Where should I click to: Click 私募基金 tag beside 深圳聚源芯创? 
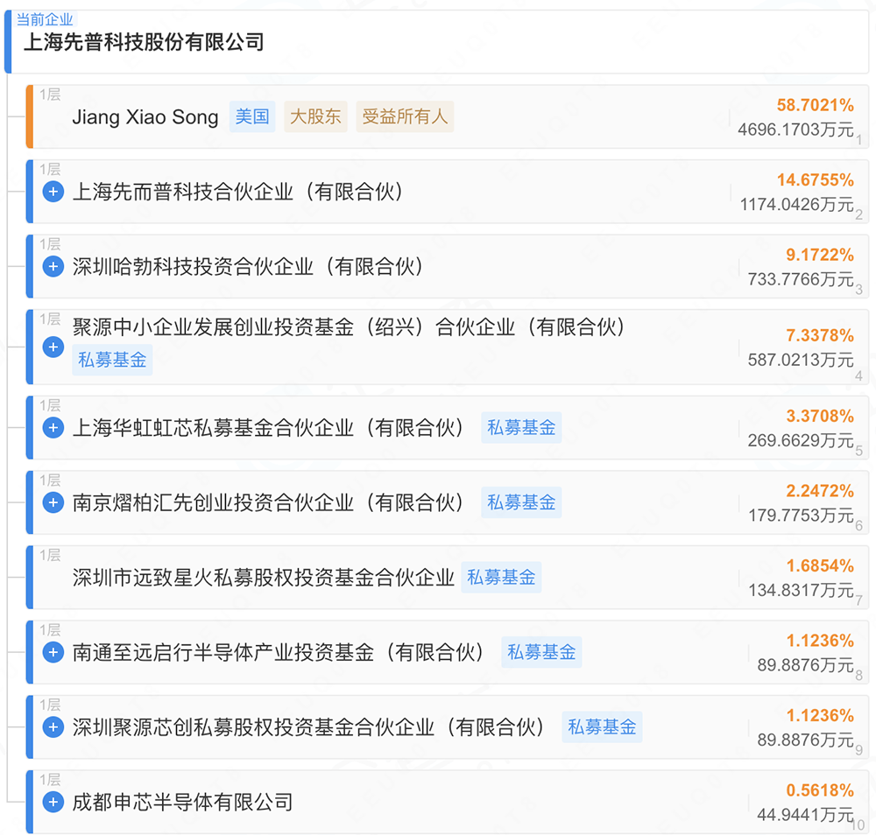point(602,727)
